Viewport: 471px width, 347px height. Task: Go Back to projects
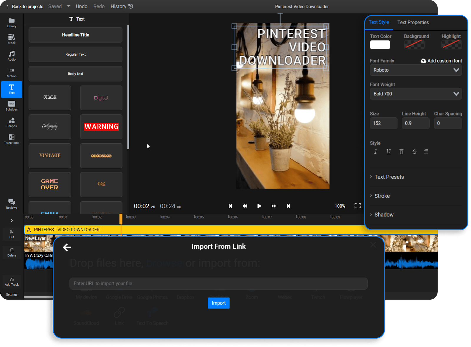[x=25, y=6]
